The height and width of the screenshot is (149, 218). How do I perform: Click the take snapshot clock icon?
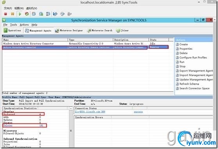pos(34,14)
